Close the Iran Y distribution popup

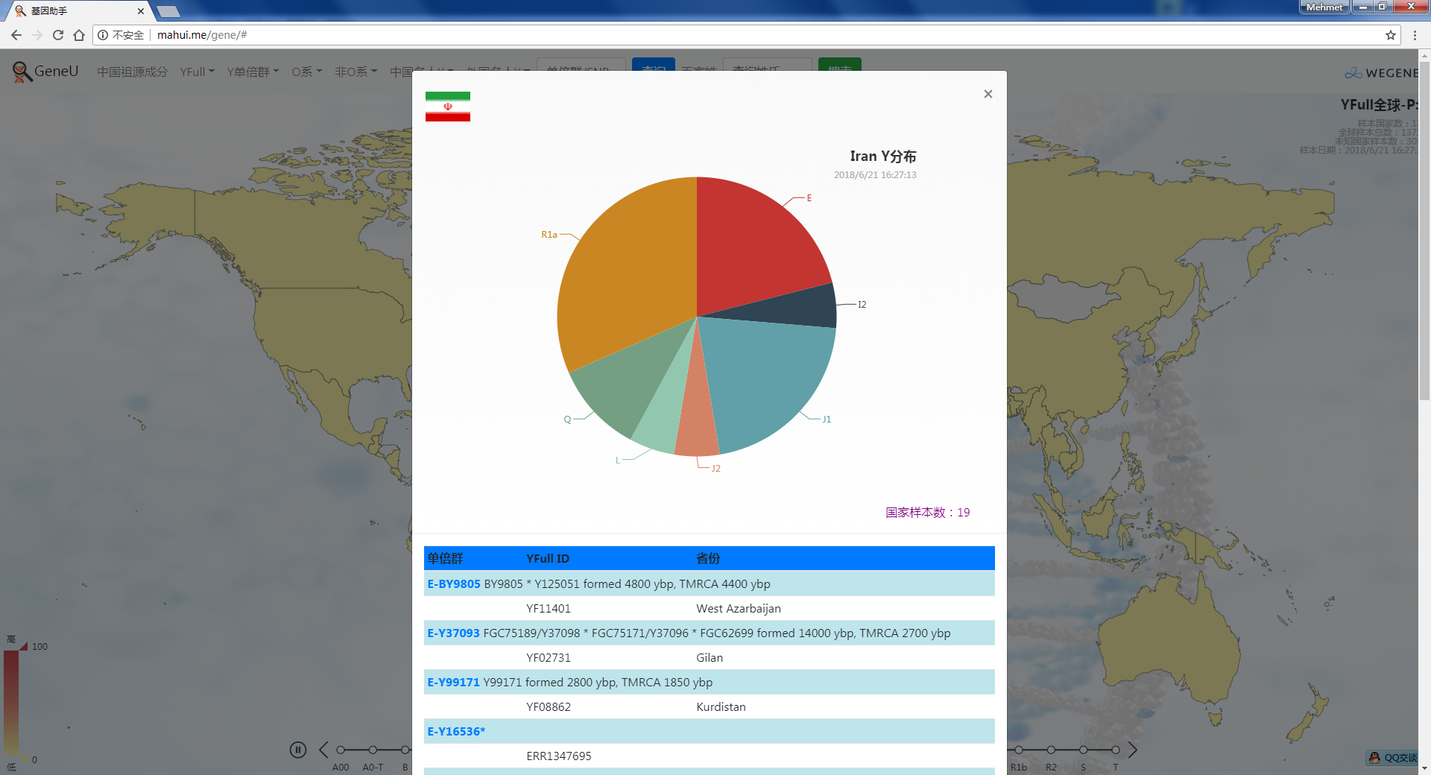[x=988, y=94]
